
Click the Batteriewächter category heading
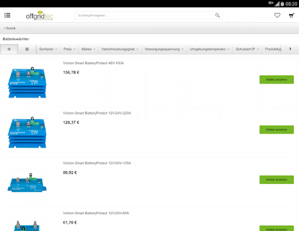(16, 39)
